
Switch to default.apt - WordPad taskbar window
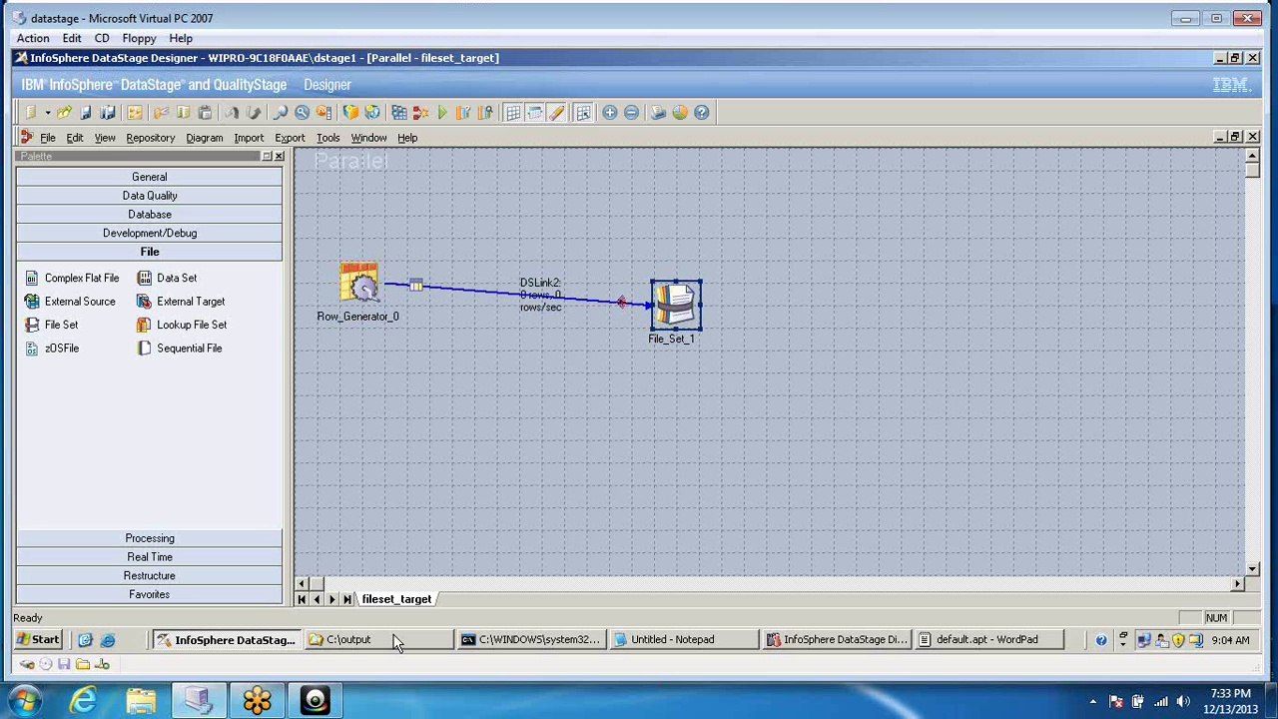coord(988,640)
